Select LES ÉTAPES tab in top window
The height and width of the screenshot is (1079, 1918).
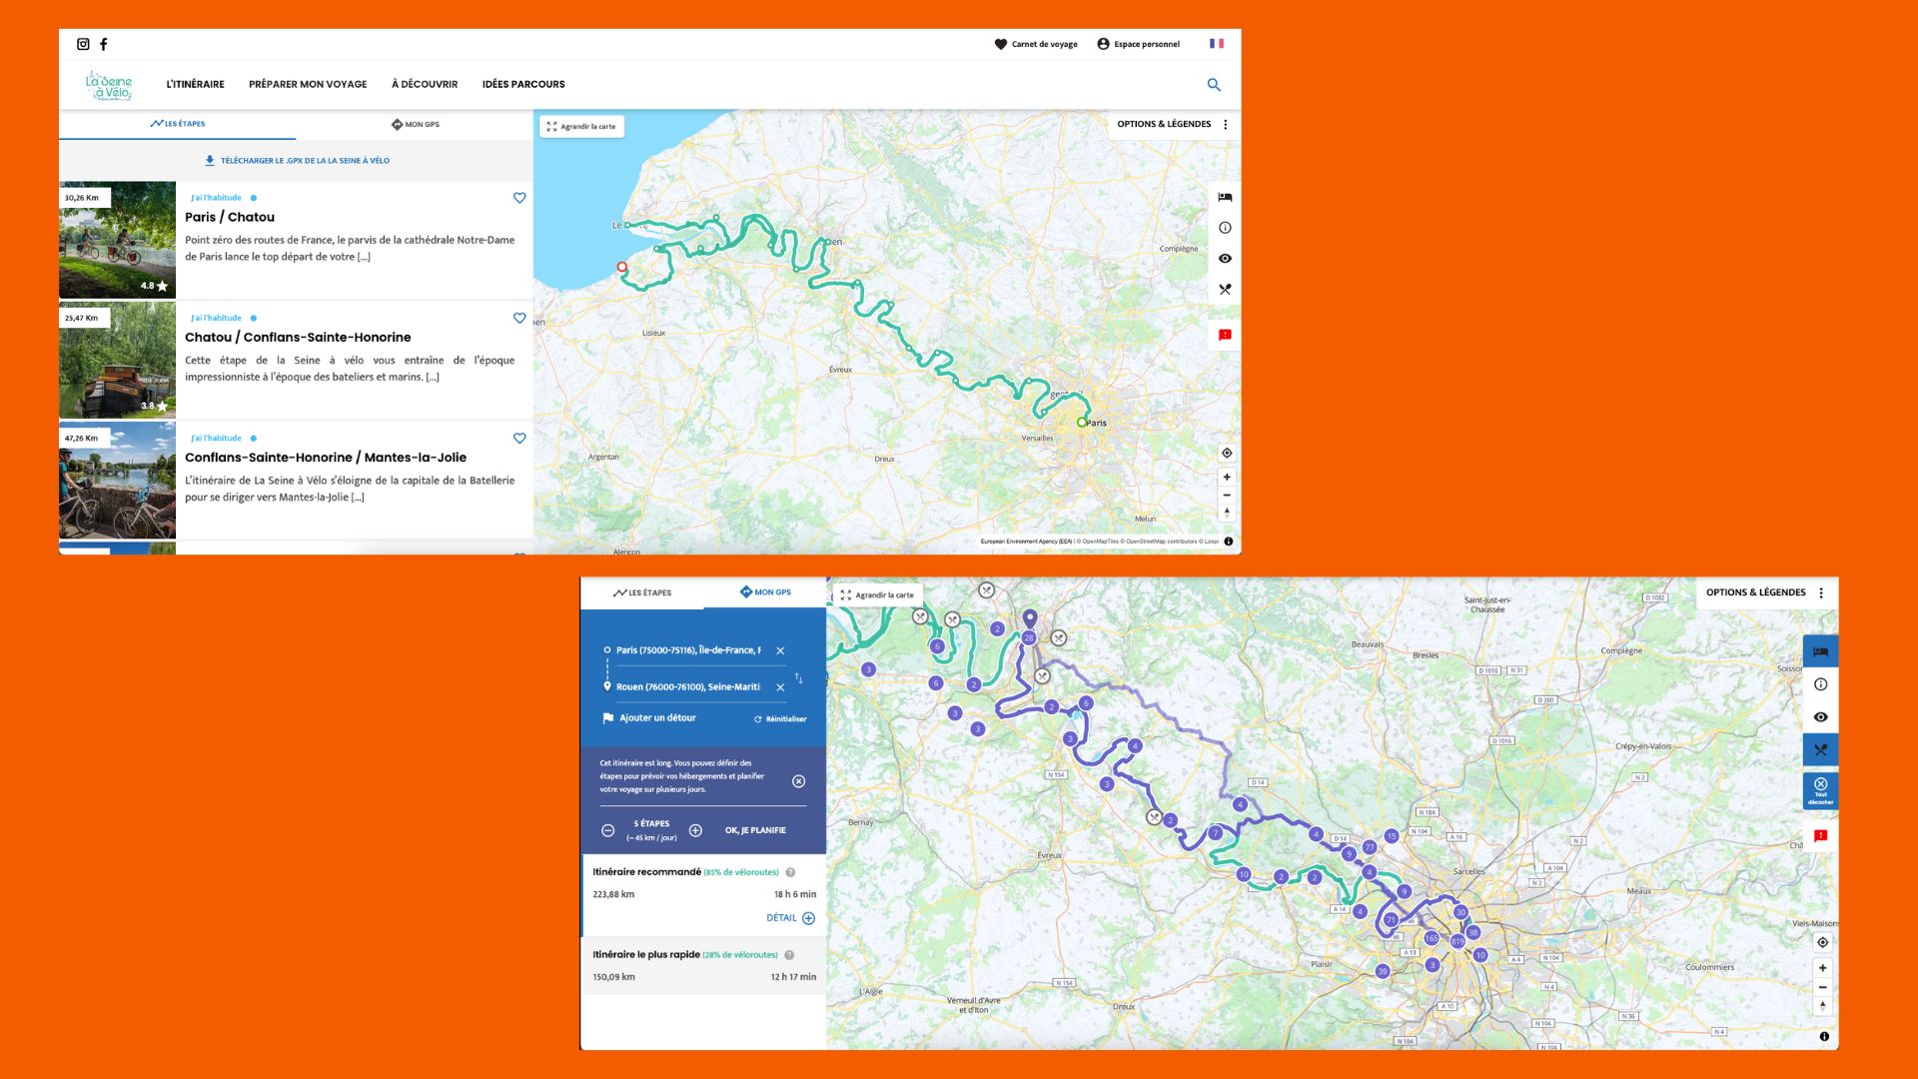[178, 124]
